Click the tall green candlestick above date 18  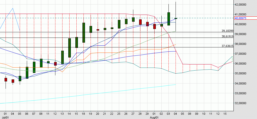pyautogui.click(x=83, y=33)
